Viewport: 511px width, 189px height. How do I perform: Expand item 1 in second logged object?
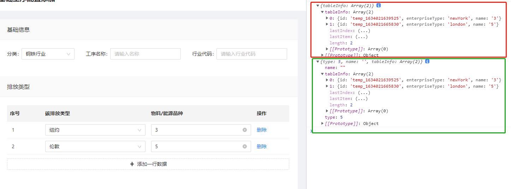tap(327, 86)
